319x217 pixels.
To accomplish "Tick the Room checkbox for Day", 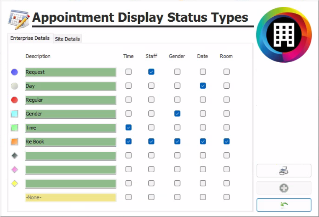I will (226, 86).
